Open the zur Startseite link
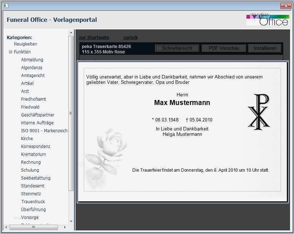The width and height of the screenshot is (294, 234). (x=94, y=37)
